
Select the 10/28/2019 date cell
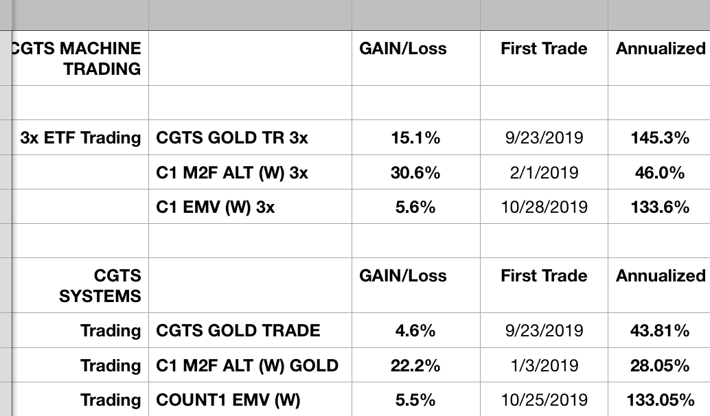point(544,207)
